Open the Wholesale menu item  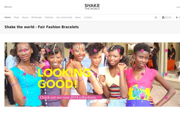36,17
